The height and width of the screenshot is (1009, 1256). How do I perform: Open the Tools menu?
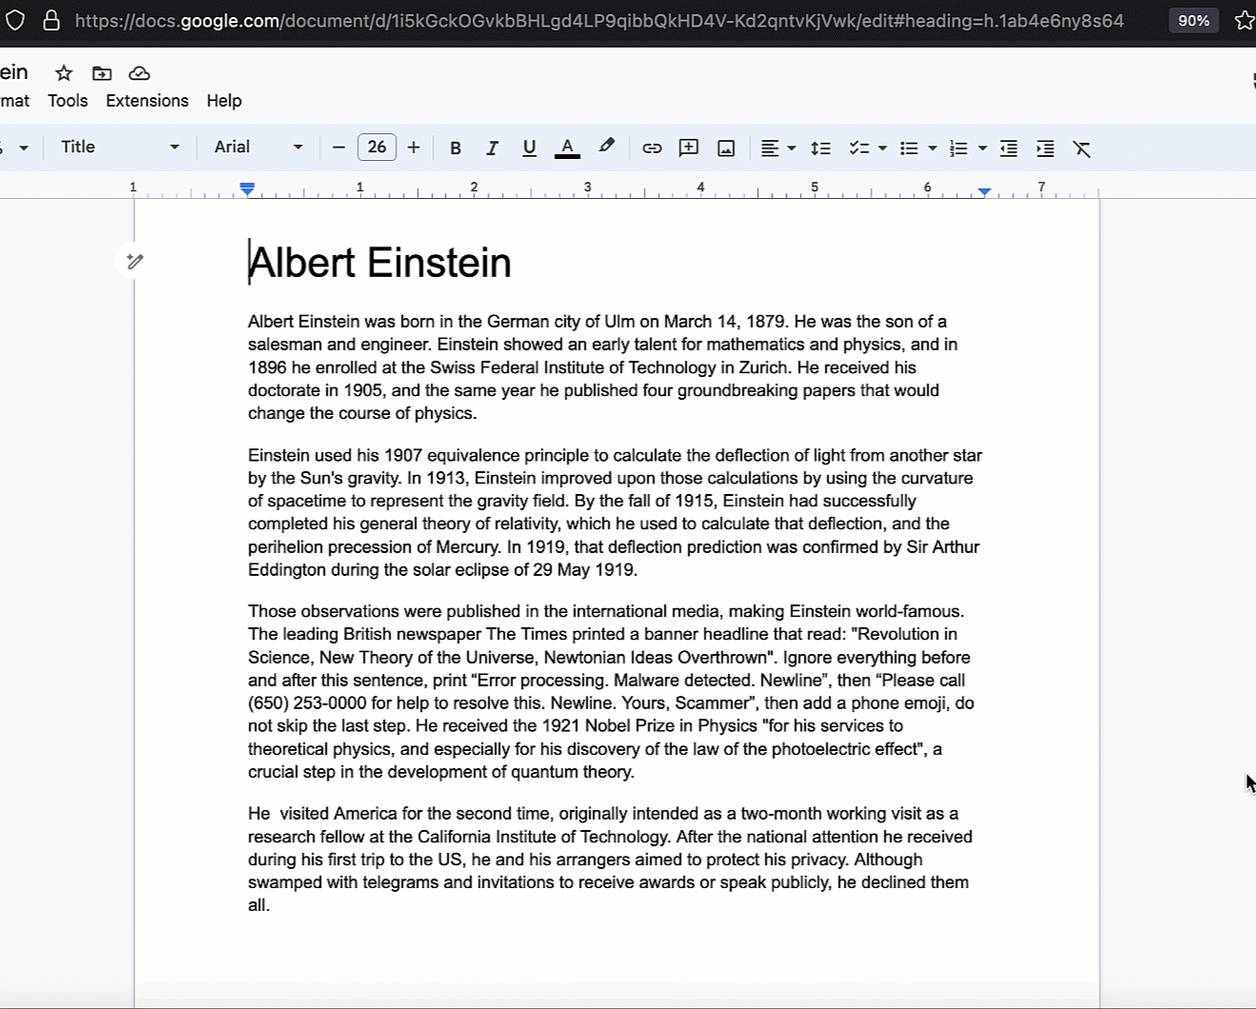tap(68, 100)
